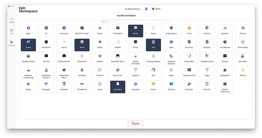This screenshot has height=138, width=262.
Task: Select the Safari app tile
Action: tap(171, 45)
